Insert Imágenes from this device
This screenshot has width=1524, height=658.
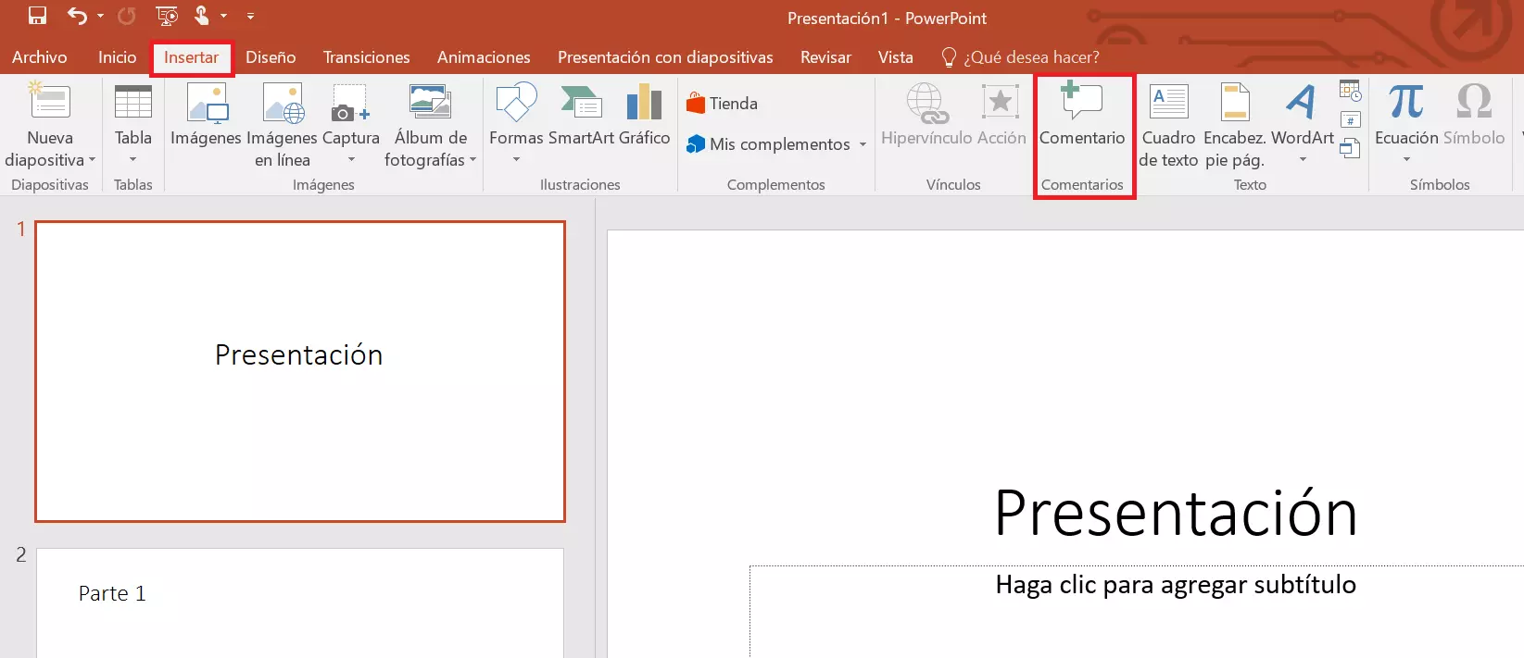point(206,115)
